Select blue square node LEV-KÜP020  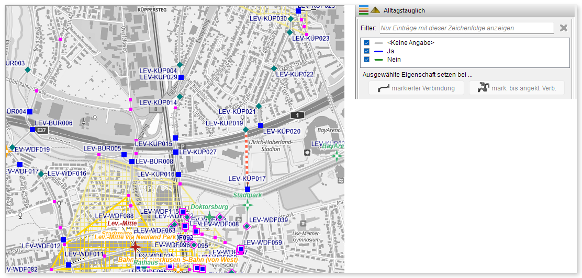pos(261,125)
